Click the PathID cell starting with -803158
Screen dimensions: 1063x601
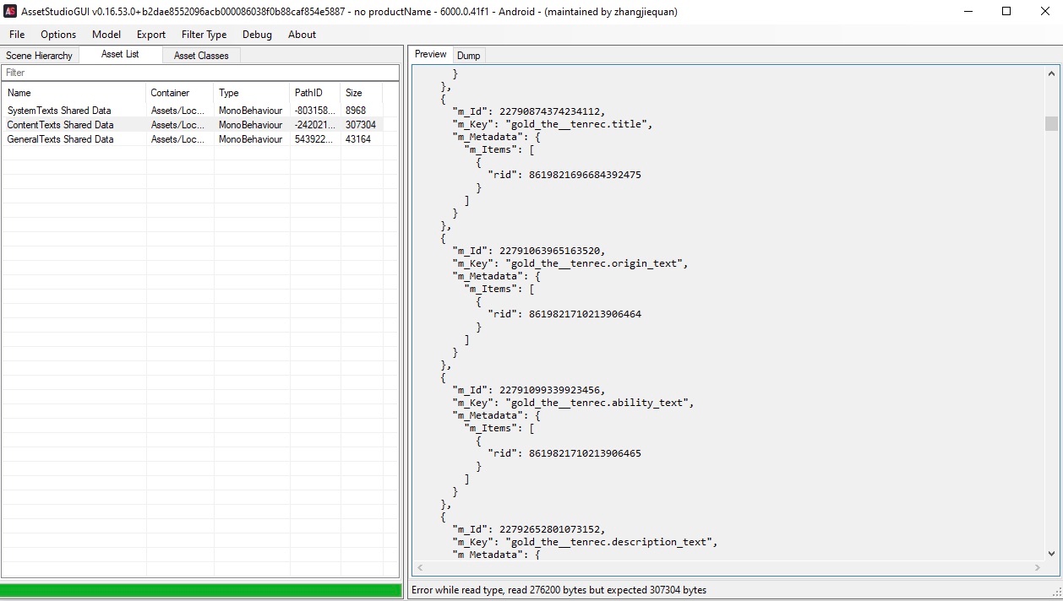tap(314, 111)
